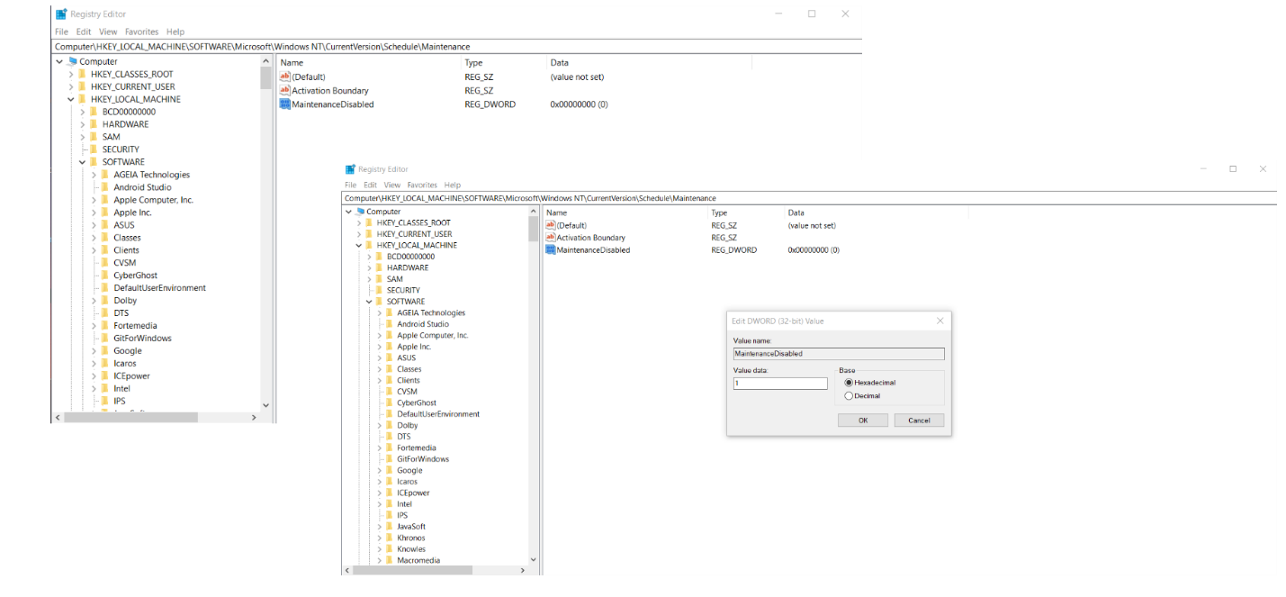Close the Edit DWORD (32-bit) Value dialog
The width and height of the screenshot is (1286, 597).
point(940,321)
